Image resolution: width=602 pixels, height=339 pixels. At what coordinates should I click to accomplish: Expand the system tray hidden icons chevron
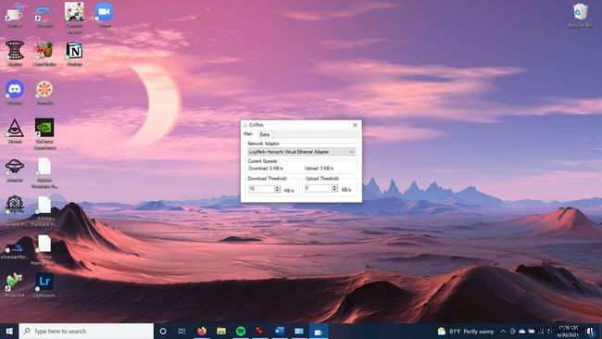point(503,331)
